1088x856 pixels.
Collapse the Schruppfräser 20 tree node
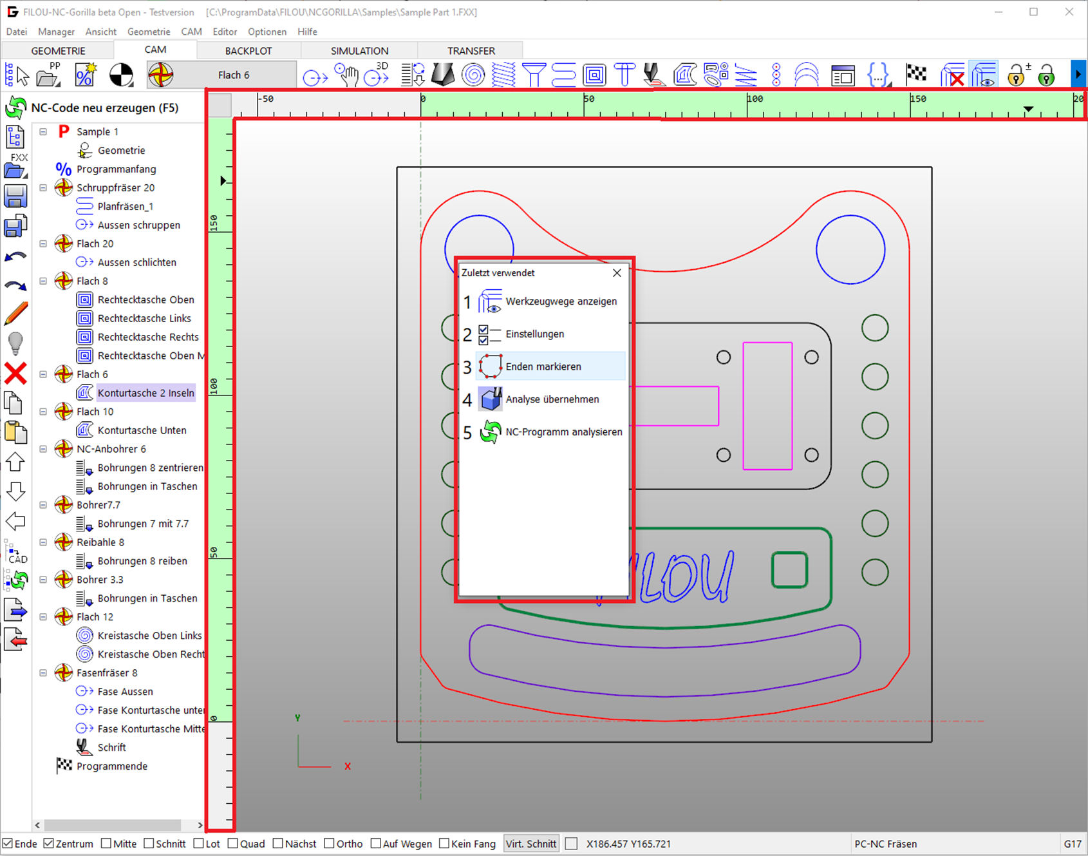tap(43, 188)
